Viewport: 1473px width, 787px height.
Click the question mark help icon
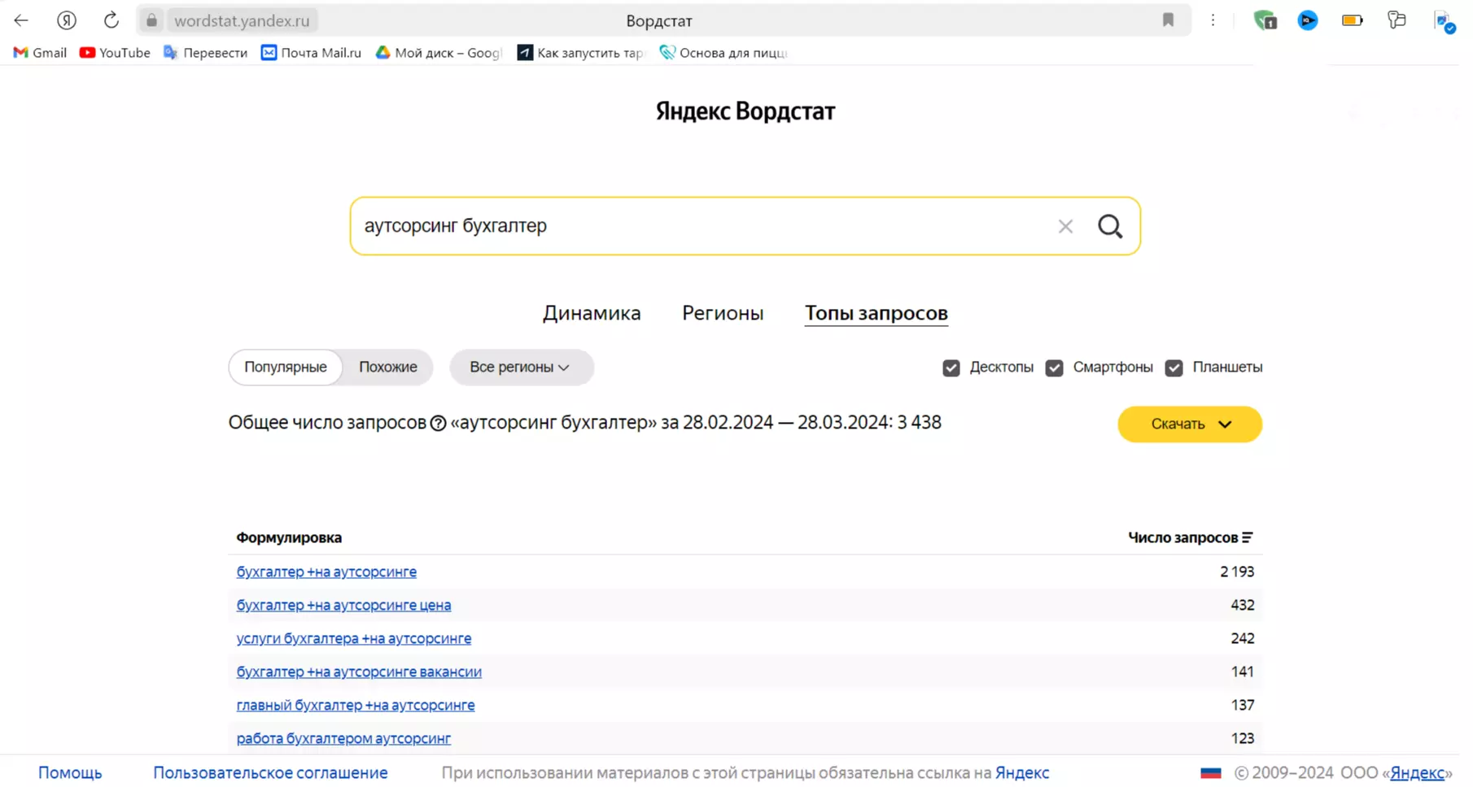click(438, 424)
